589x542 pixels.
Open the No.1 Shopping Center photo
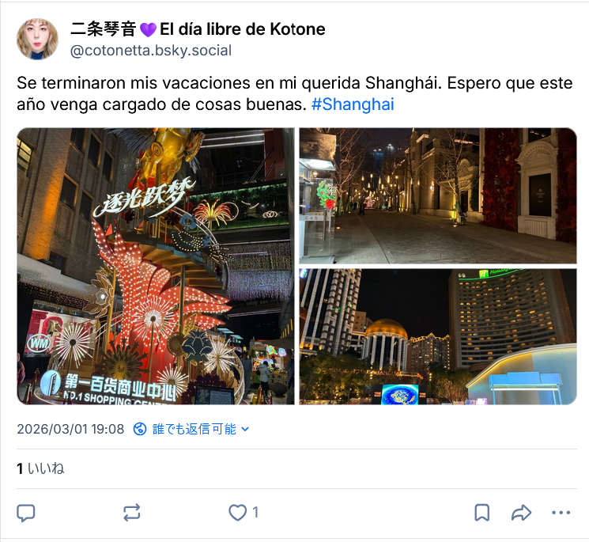click(156, 266)
